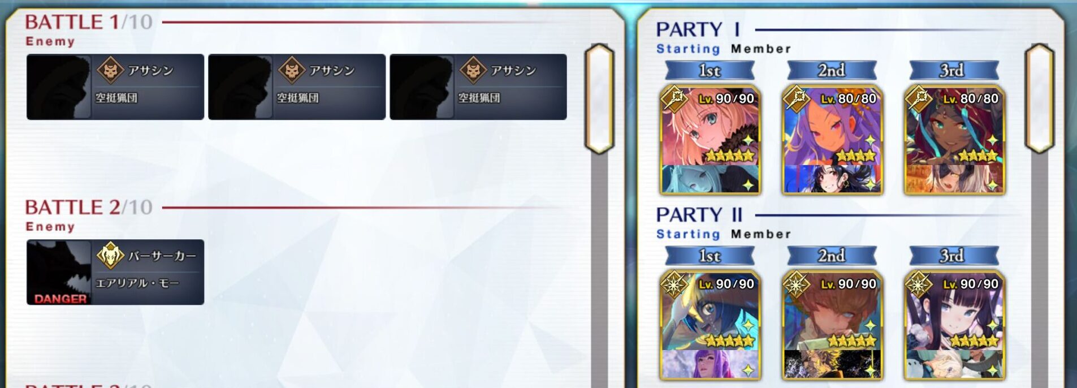Click Party I 1st member's craft essence thumbnail
Viewport: 1077px width, 388px height.
coord(710,179)
